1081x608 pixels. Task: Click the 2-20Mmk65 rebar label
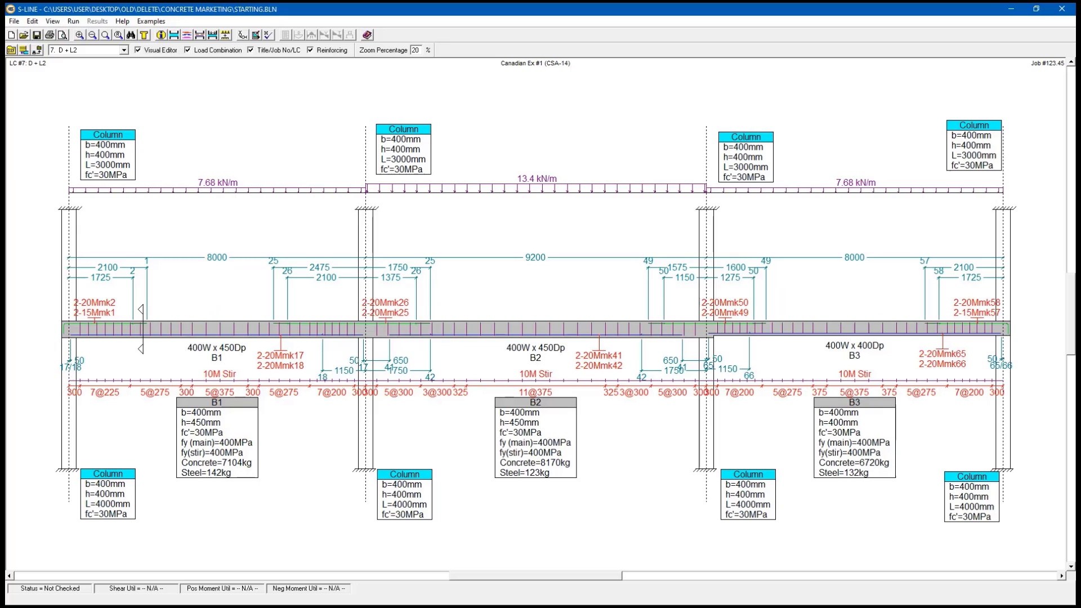942,354
